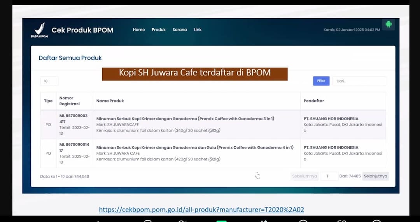
Task: Open the cekbpom.pom.go.id URL link
Action: pos(201,210)
